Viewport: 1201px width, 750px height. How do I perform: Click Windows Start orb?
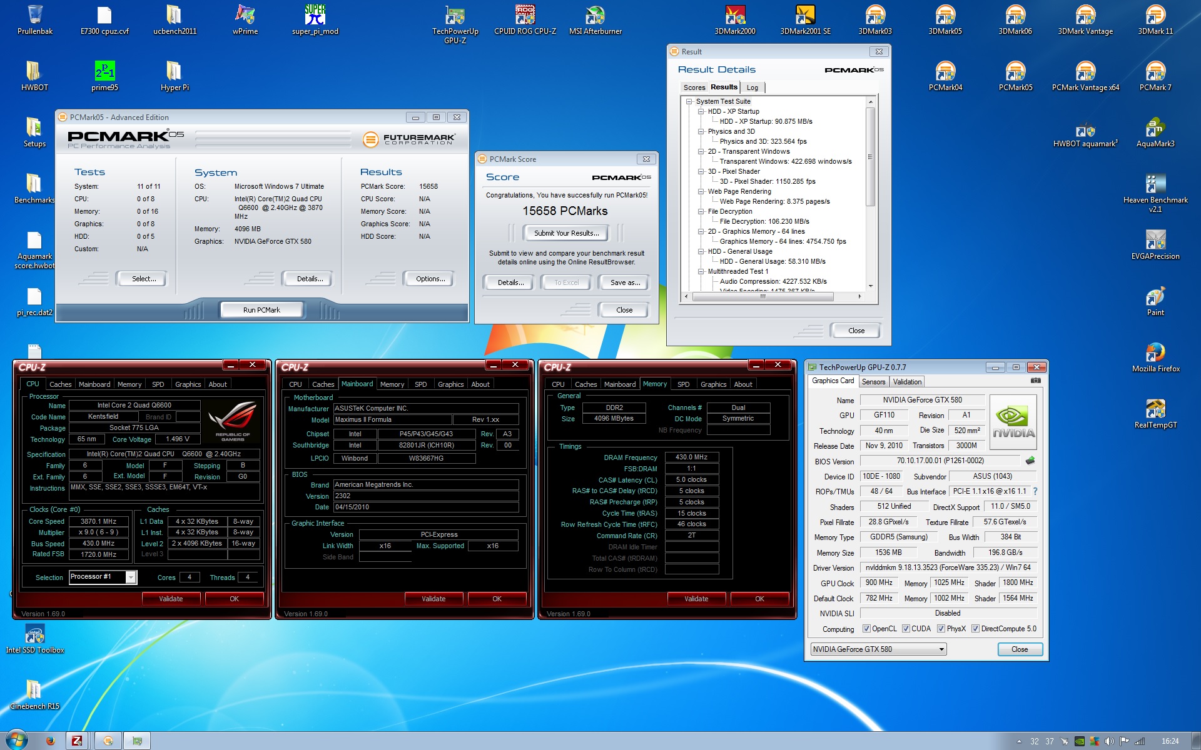16,740
